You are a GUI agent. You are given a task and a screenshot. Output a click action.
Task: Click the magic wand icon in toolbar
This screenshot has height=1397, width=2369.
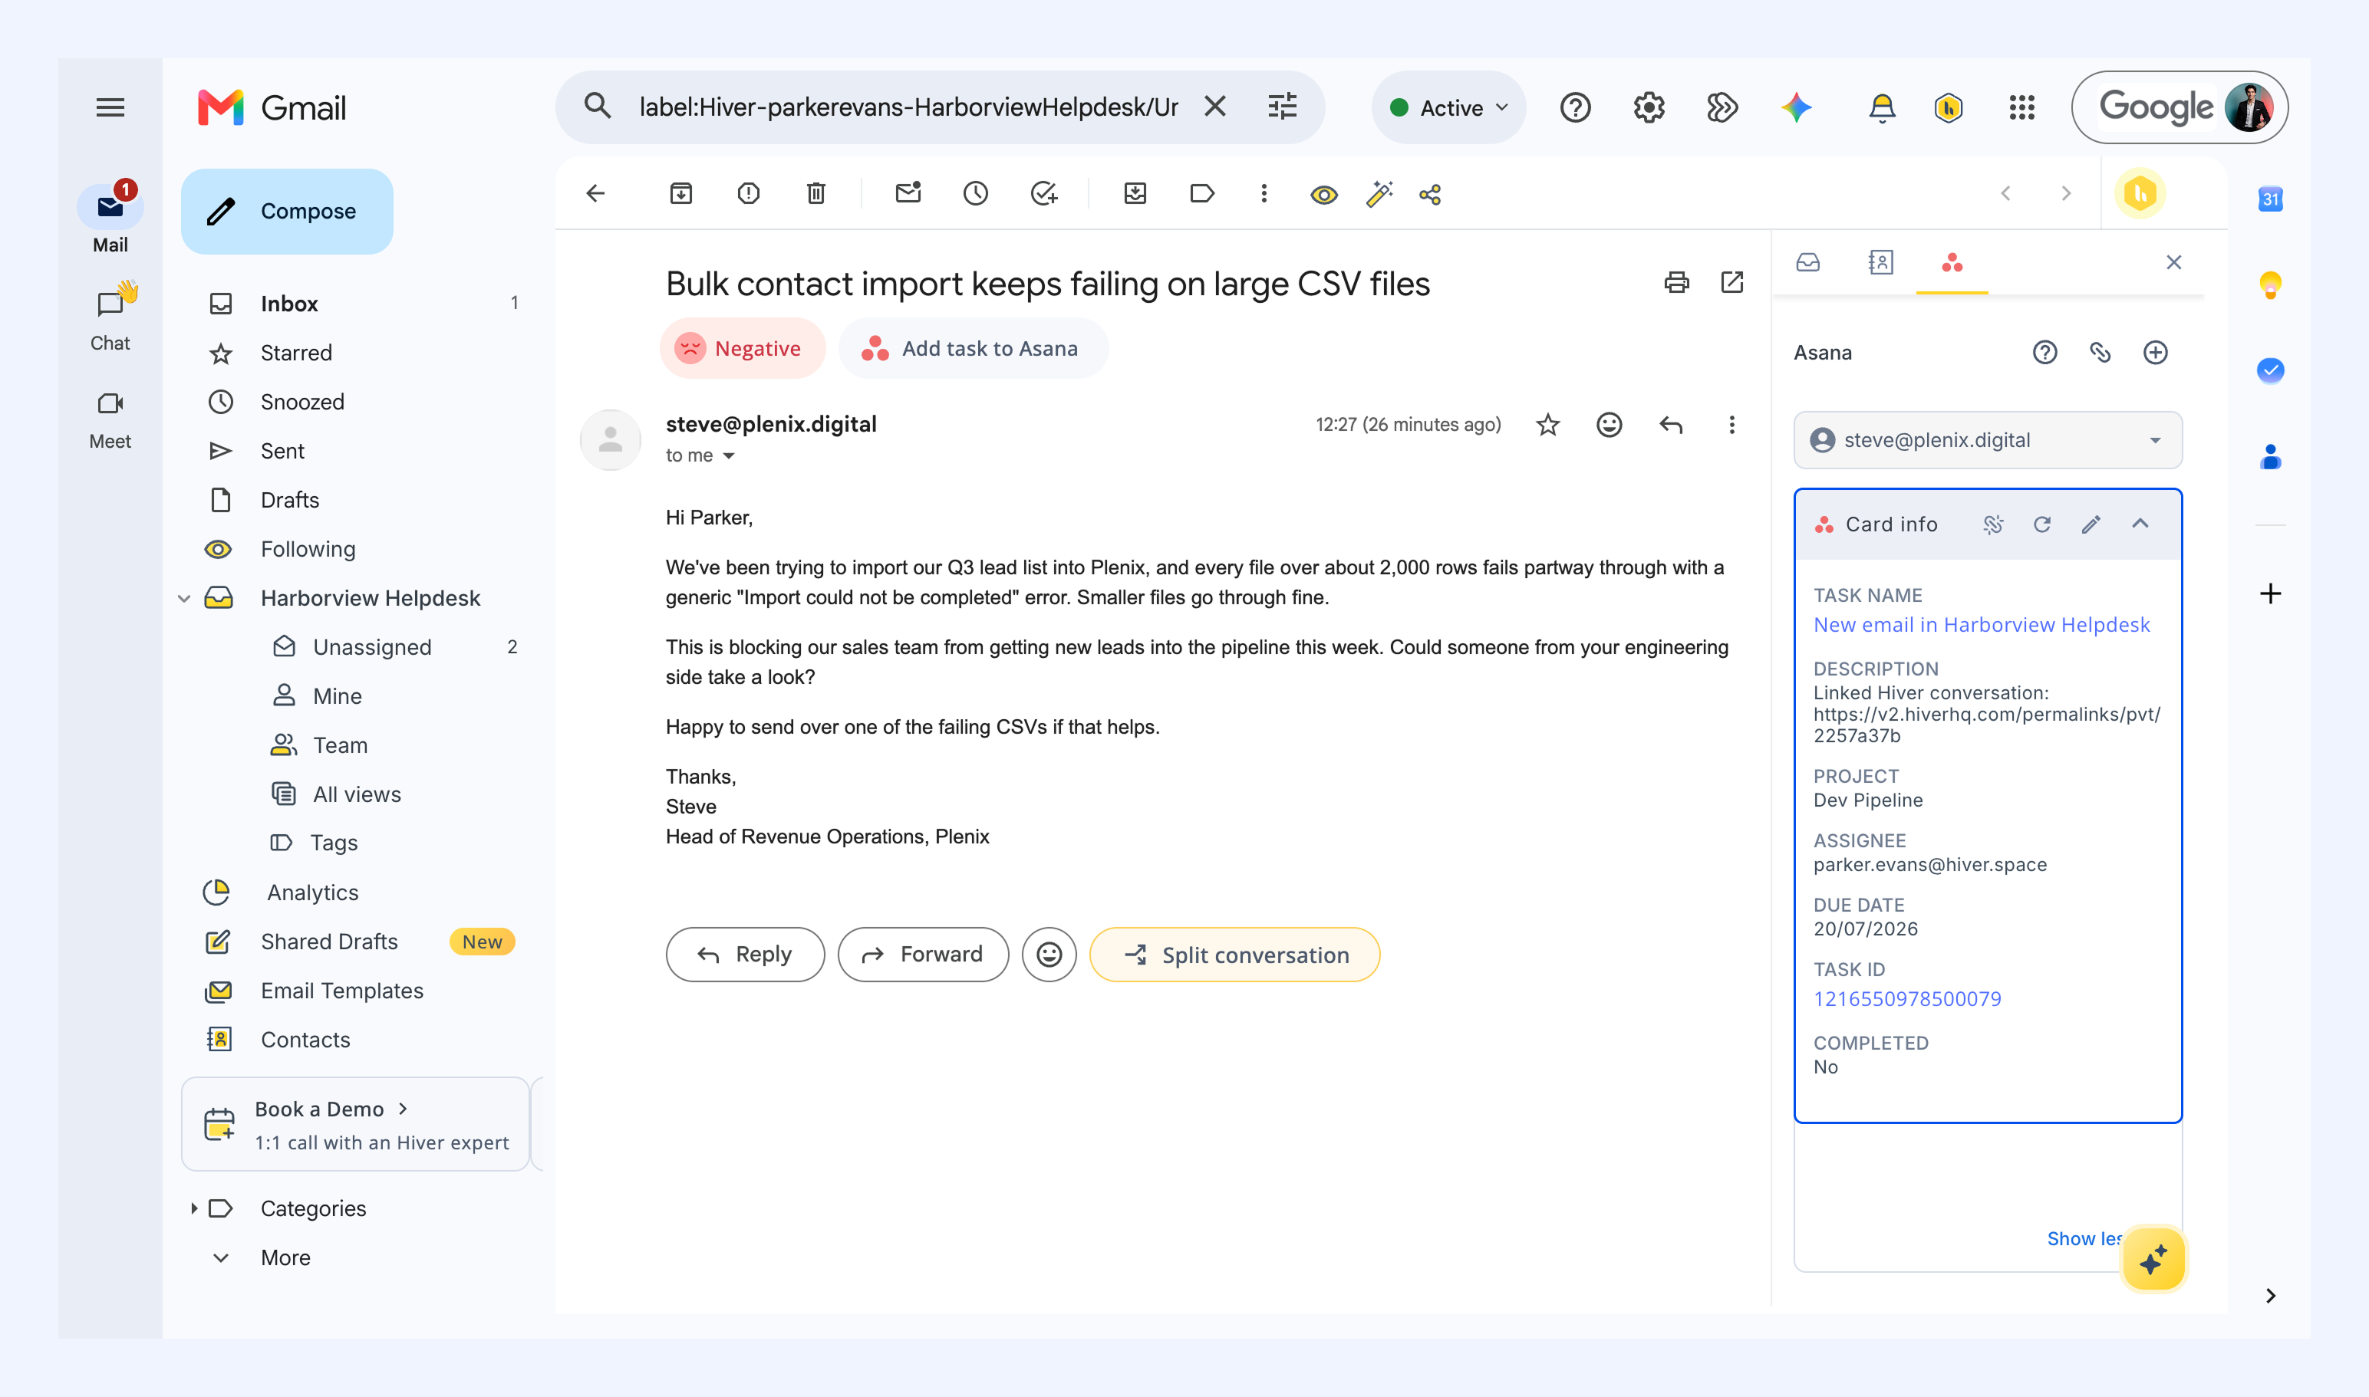[x=1378, y=195]
